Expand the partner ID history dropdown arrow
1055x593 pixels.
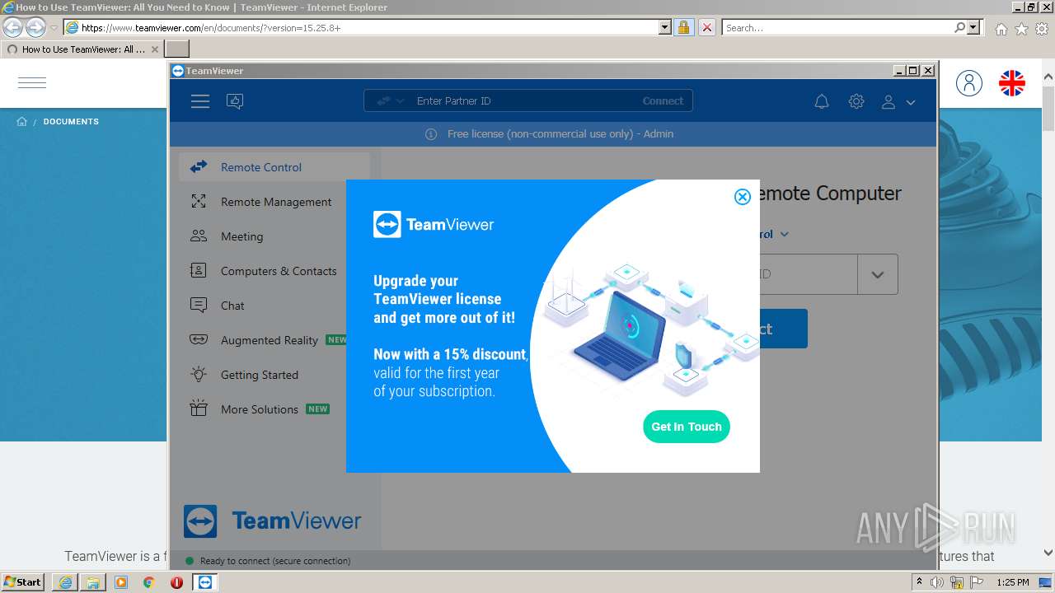coord(878,275)
